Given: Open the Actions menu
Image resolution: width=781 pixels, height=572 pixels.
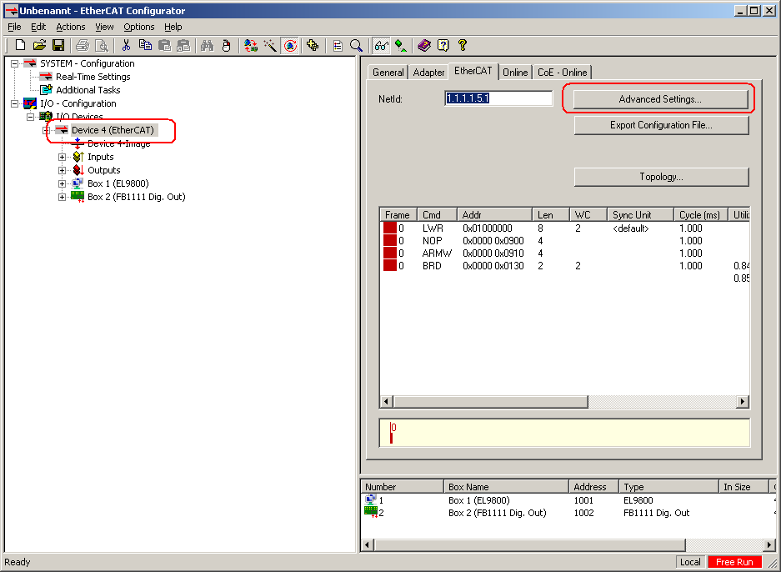Looking at the screenshot, I should [x=71, y=27].
